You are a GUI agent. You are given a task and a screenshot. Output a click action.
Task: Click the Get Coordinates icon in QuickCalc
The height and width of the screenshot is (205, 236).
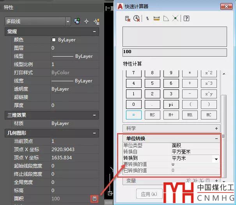point(147,18)
